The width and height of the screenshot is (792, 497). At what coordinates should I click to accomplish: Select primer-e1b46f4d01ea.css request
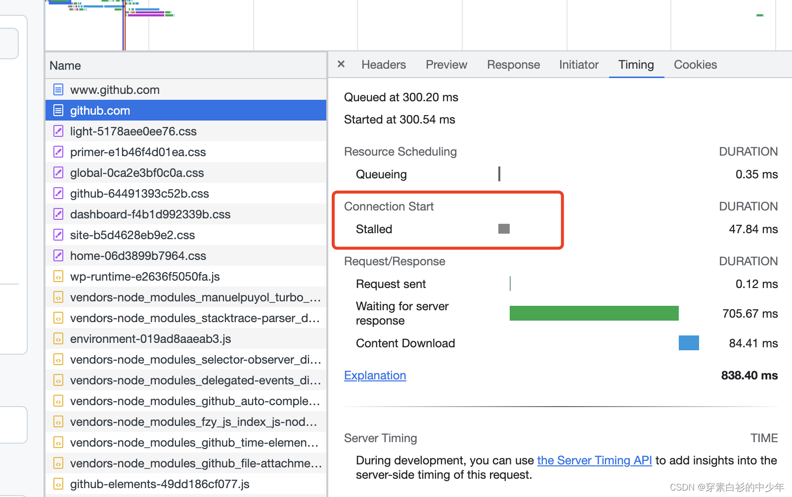click(138, 152)
